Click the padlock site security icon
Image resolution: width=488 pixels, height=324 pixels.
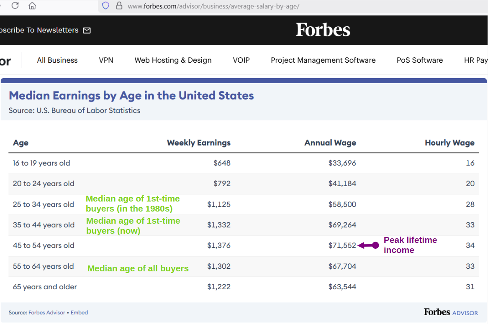point(119,6)
